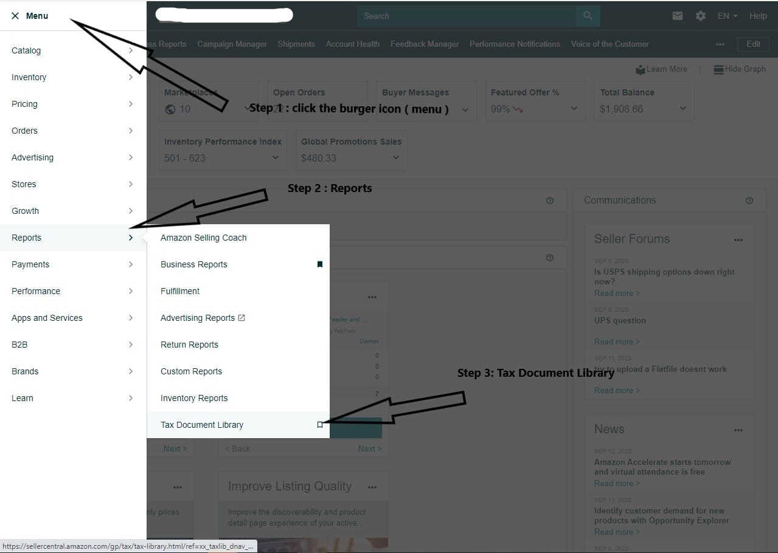Click the Help link in the header
The width and height of the screenshot is (778, 553).
pos(758,16)
